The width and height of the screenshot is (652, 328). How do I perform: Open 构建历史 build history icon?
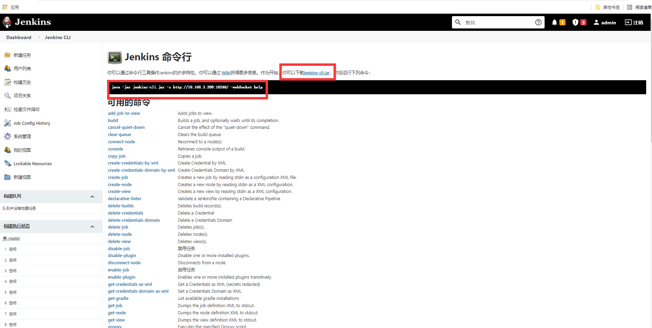coord(8,82)
